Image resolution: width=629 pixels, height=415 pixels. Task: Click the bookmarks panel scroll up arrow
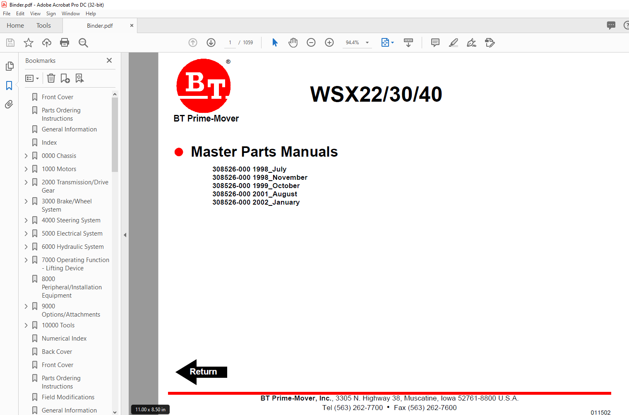[x=115, y=94]
